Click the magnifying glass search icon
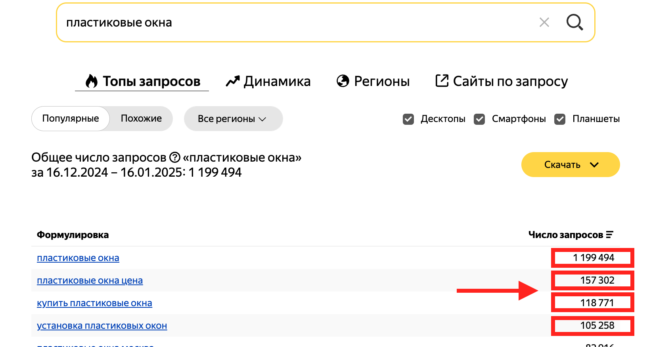The image size is (651, 347). (x=574, y=22)
